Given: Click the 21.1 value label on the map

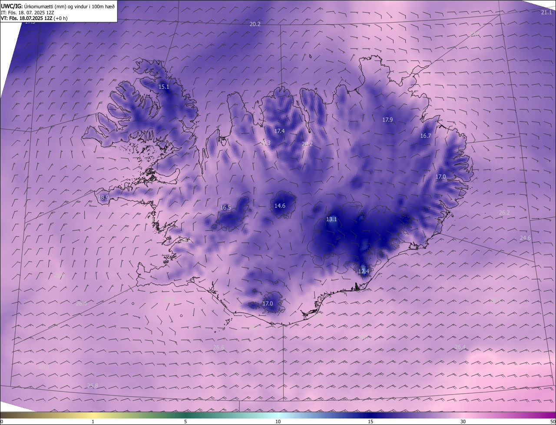Looking at the screenshot, I should coord(546,13).
